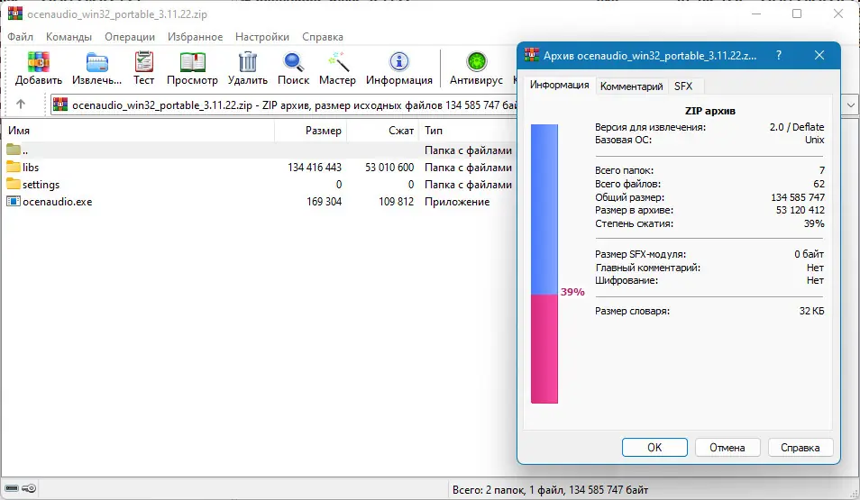This screenshot has height=500, width=860.
Task: Maximize the WinRAR main window
Action: 797,14
